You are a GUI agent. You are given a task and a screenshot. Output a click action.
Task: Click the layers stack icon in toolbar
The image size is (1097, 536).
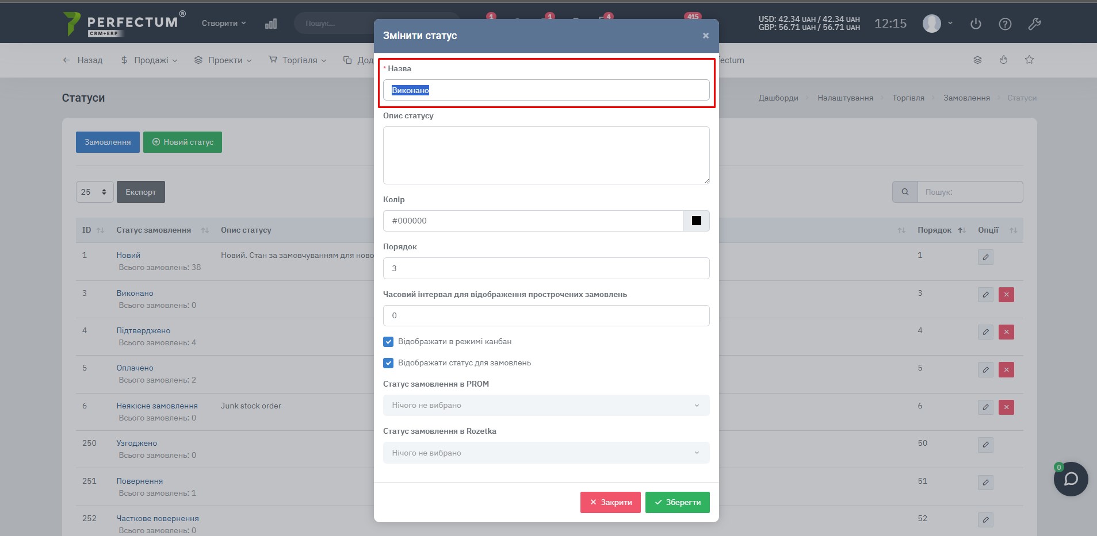click(977, 60)
